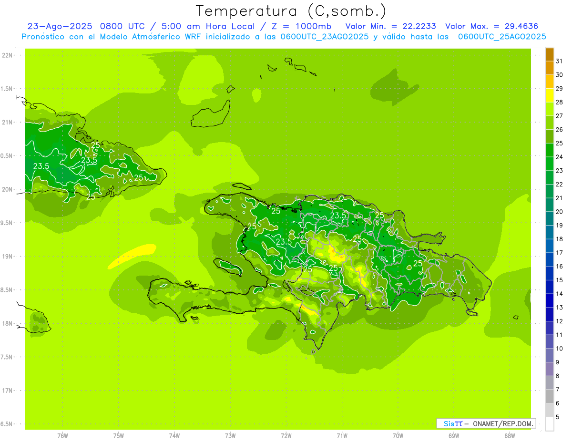The height and width of the screenshot is (442, 572).
Task: Click the '20N' latitude label
Action: click(7, 189)
